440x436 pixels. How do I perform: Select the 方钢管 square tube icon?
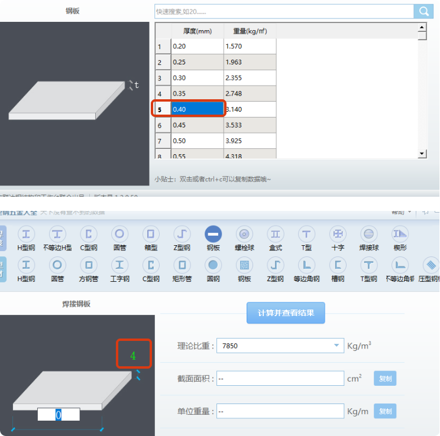[x=89, y=265]
